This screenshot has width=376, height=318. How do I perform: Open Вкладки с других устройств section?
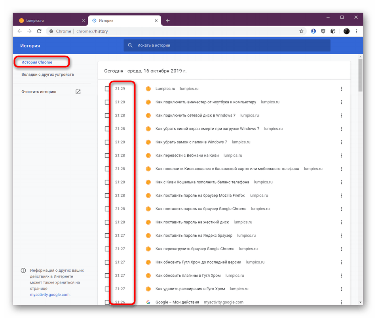pos(48,74)
